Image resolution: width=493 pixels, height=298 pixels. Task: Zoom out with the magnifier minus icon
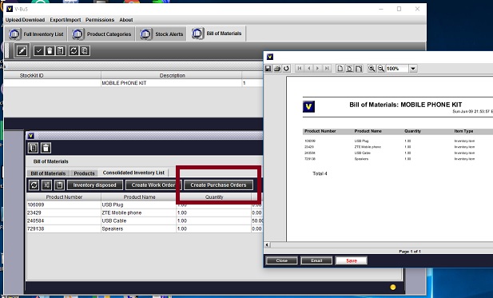[381, 68]
